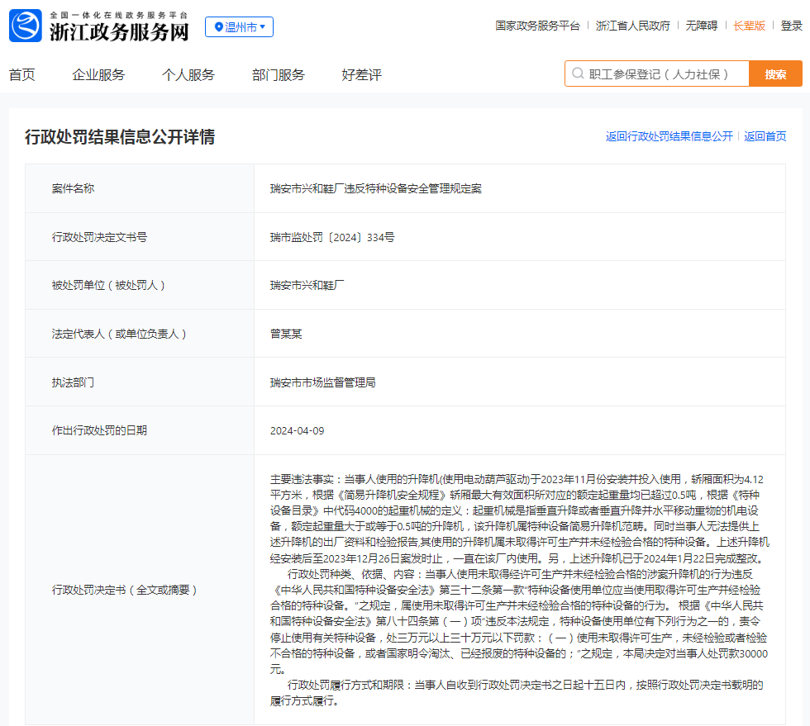Click 返回首页 link
The height and width of the screenshot is (726, 810).
(x=765, y=136)
